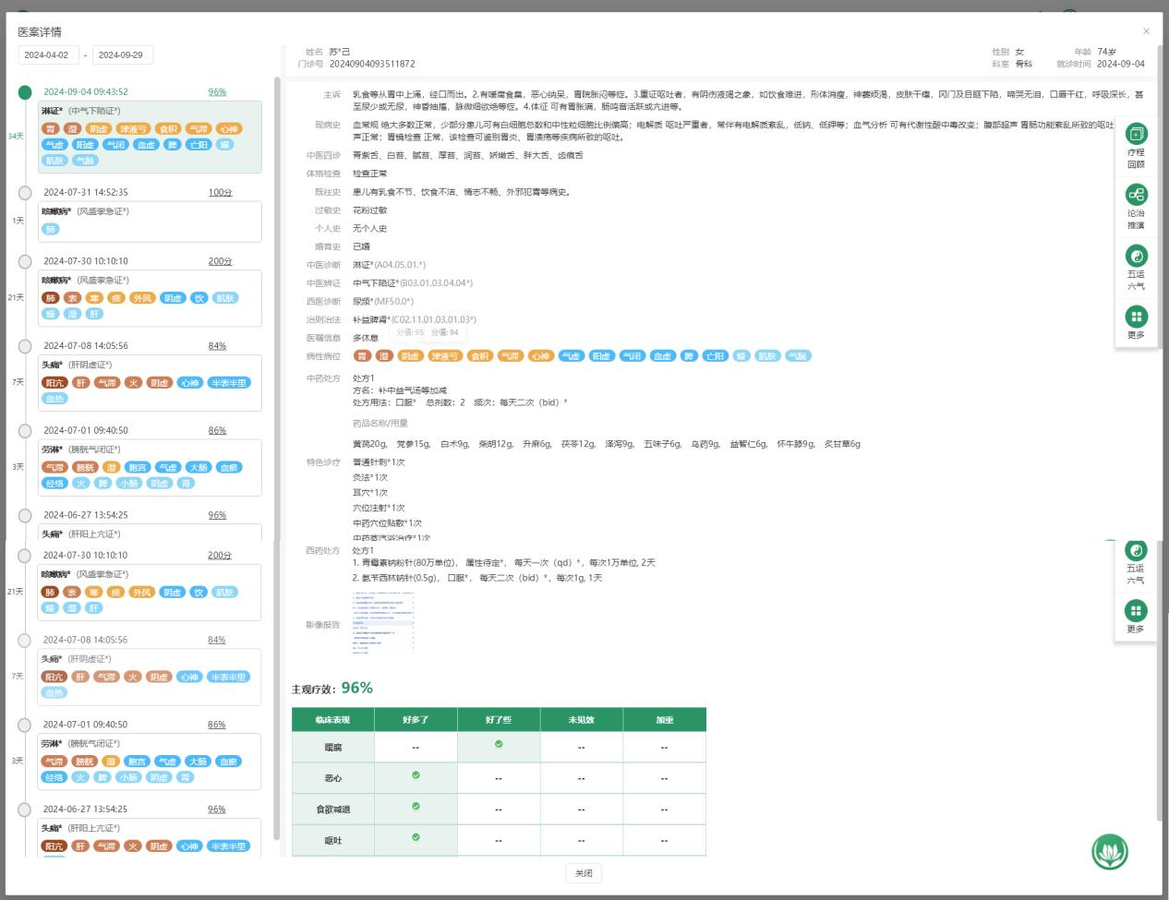
Task: Click the green check in the 暖腐 row
Action: (499, 744)
